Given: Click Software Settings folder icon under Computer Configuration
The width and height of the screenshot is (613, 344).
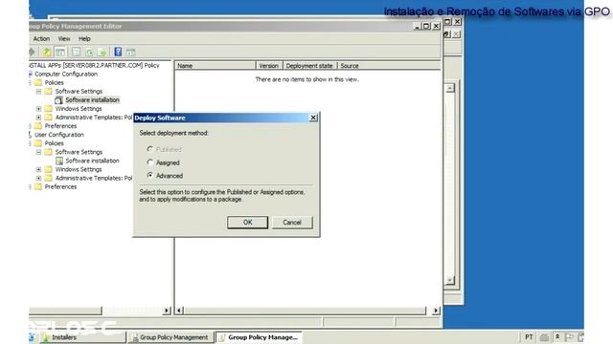Looking at the screenshot, I should pos(49,92).
